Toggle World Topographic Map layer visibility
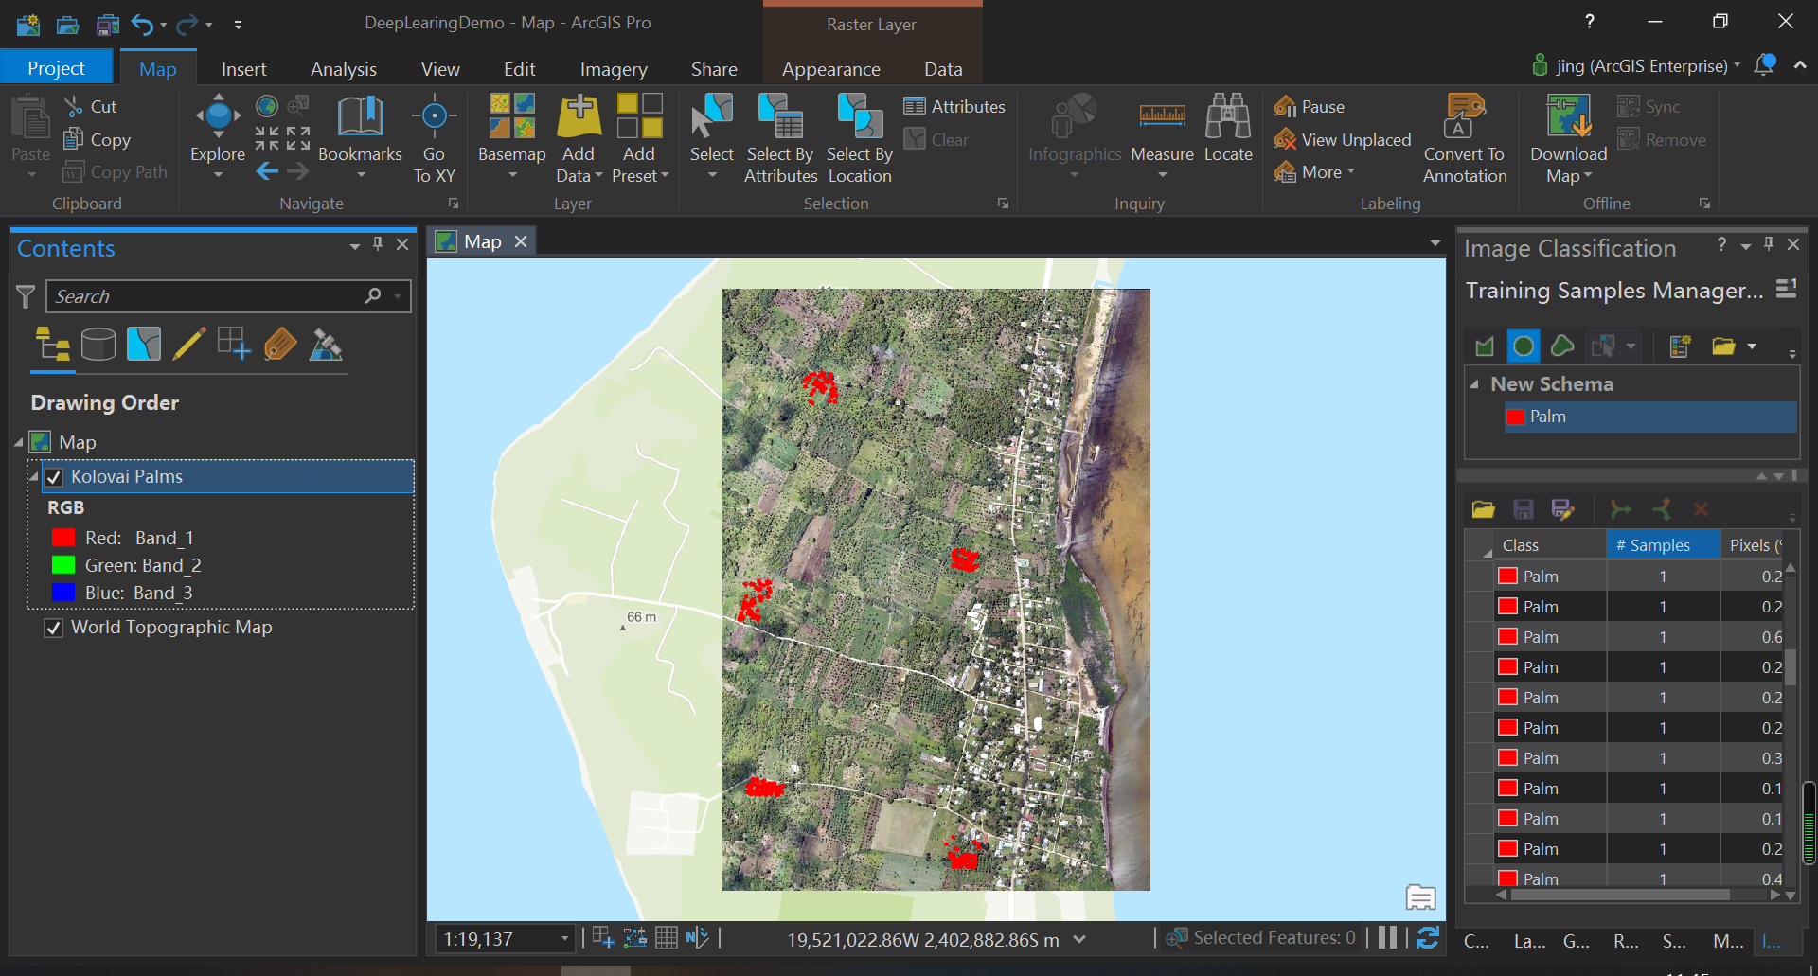The width and height of the screenshot is (1818, 976). (x=54, y=628)
